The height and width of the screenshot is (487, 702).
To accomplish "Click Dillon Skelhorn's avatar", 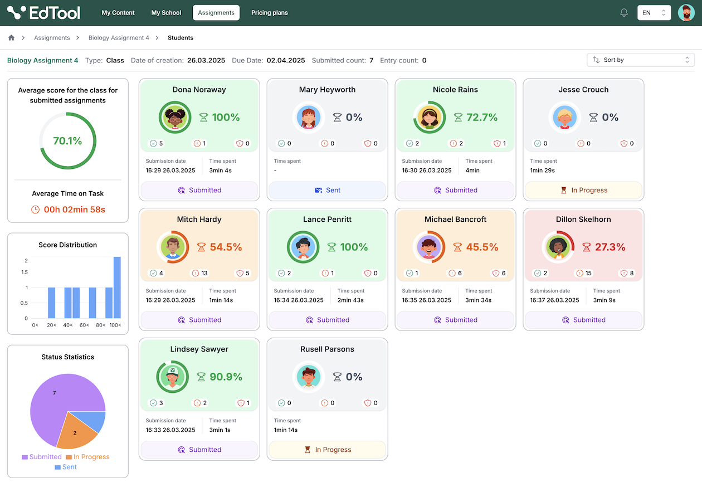I will point(558,247).
